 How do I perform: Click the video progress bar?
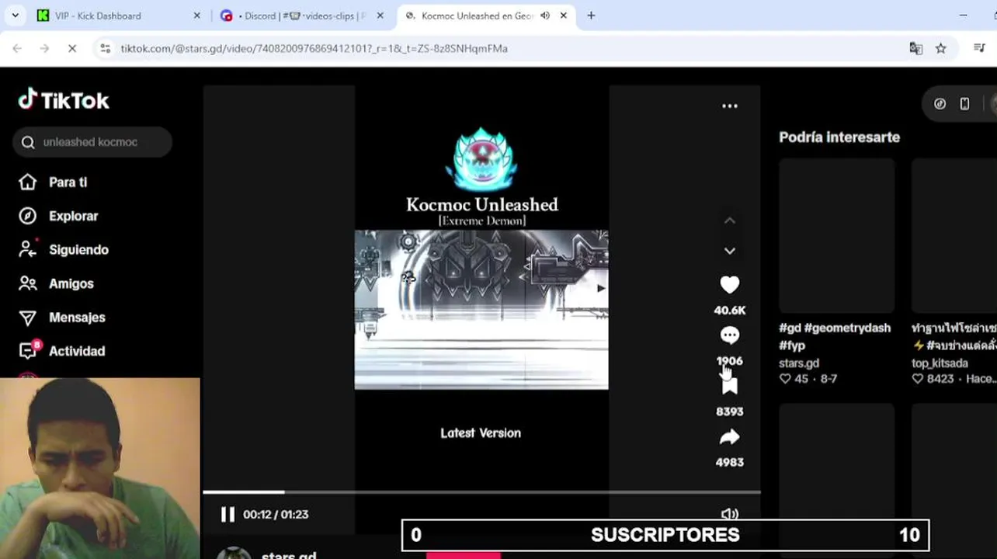[x=481, y=492]
